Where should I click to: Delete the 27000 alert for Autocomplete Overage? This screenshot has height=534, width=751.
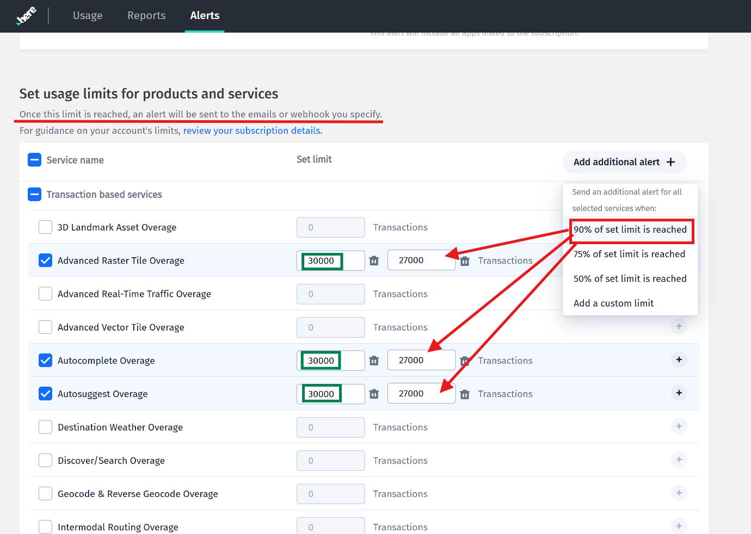(465, 361)
